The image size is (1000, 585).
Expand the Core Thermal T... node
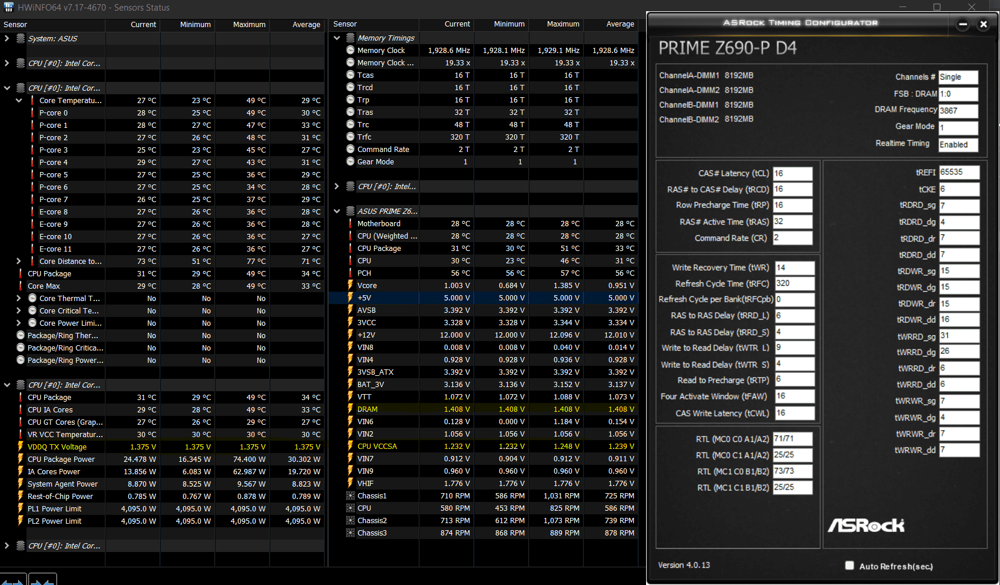pos(19,298)
